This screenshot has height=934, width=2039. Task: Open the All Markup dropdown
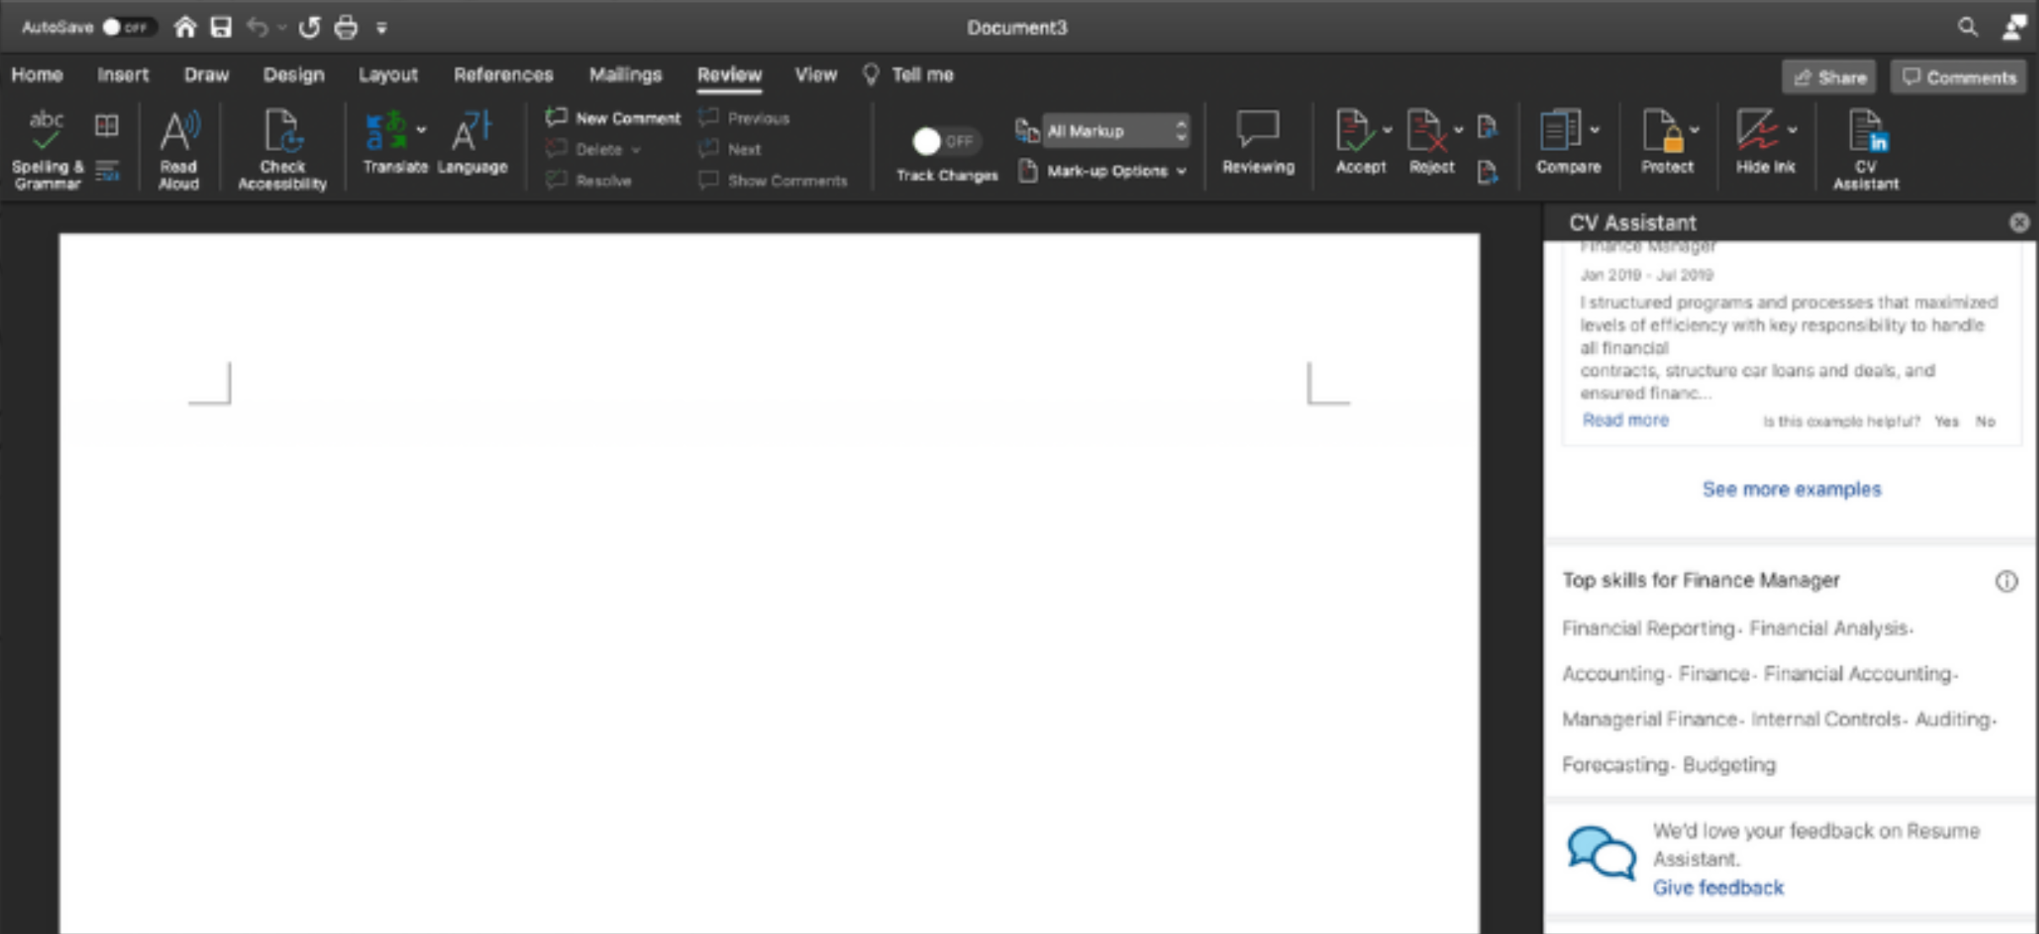pyautogui.click(x=1116, y=131)
